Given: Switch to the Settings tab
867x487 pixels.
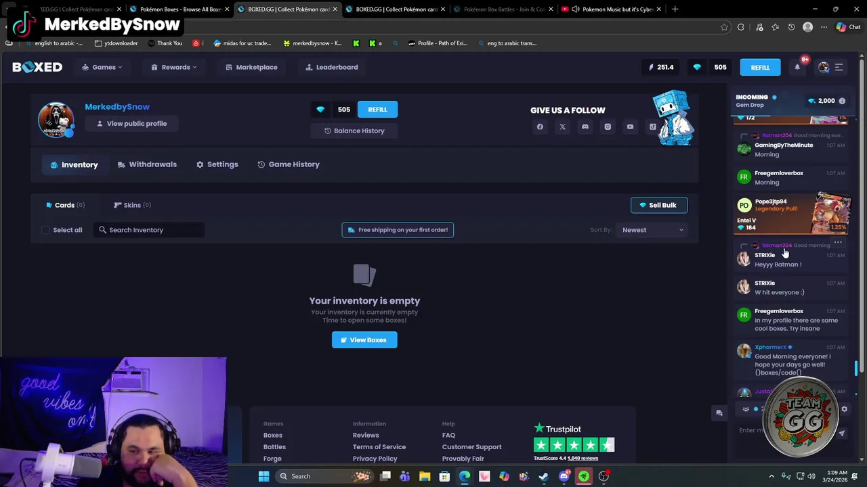Looking at the screenshot, I should (217, 164).
